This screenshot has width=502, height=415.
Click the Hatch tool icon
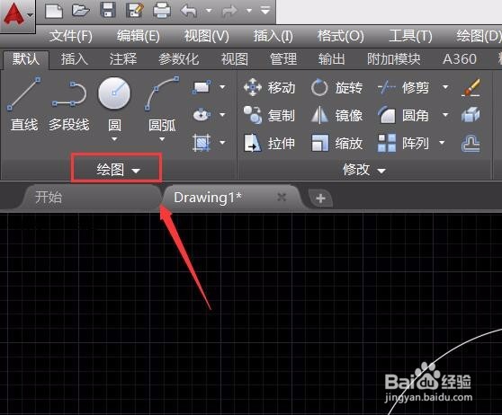[x=202, y=142]
